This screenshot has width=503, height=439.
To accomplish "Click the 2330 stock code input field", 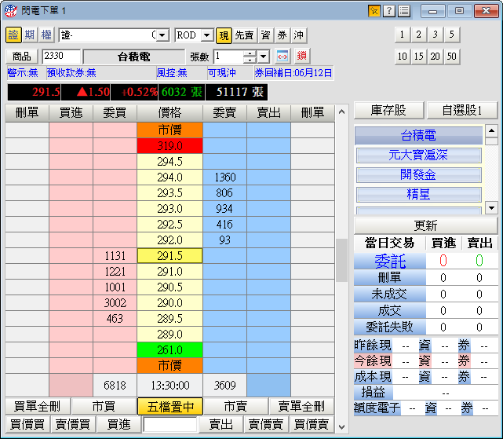I will (60, 57).
